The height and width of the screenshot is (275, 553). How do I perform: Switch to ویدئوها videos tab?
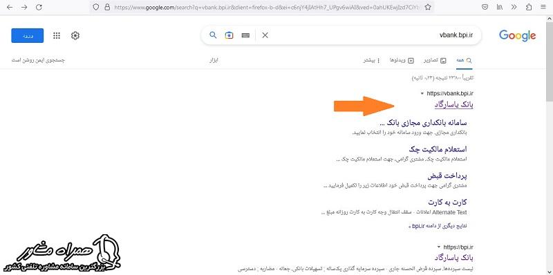pyautogui.click(x=402, y=60)
